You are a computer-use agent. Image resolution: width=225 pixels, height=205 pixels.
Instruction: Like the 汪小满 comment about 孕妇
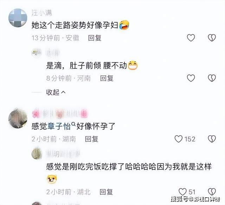(x=191, y=38)
